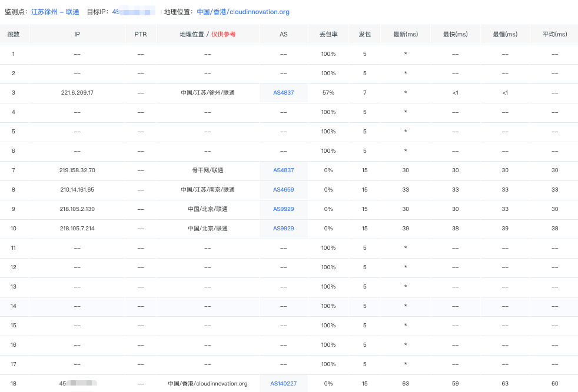
Task: Open the AS9929 link for IP 218.105.7.214
Action: click(283, 229)
